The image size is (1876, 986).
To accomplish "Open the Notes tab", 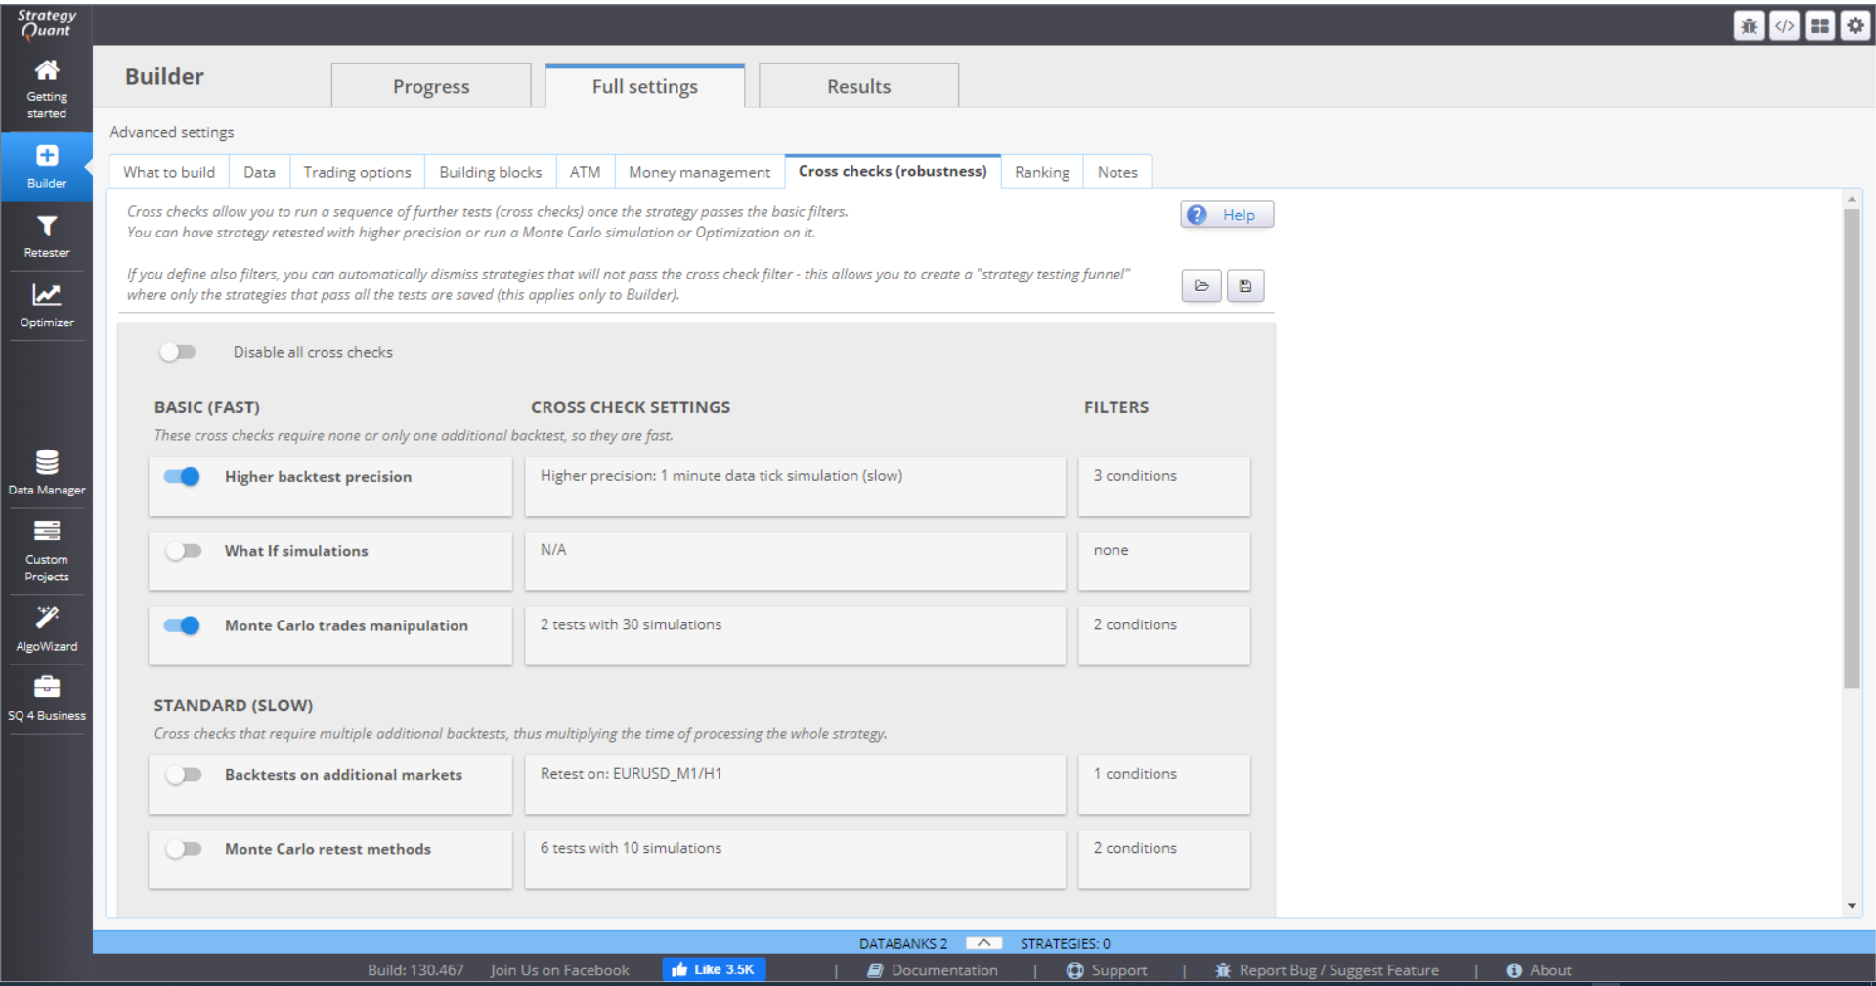I will tap(1117, 172).
